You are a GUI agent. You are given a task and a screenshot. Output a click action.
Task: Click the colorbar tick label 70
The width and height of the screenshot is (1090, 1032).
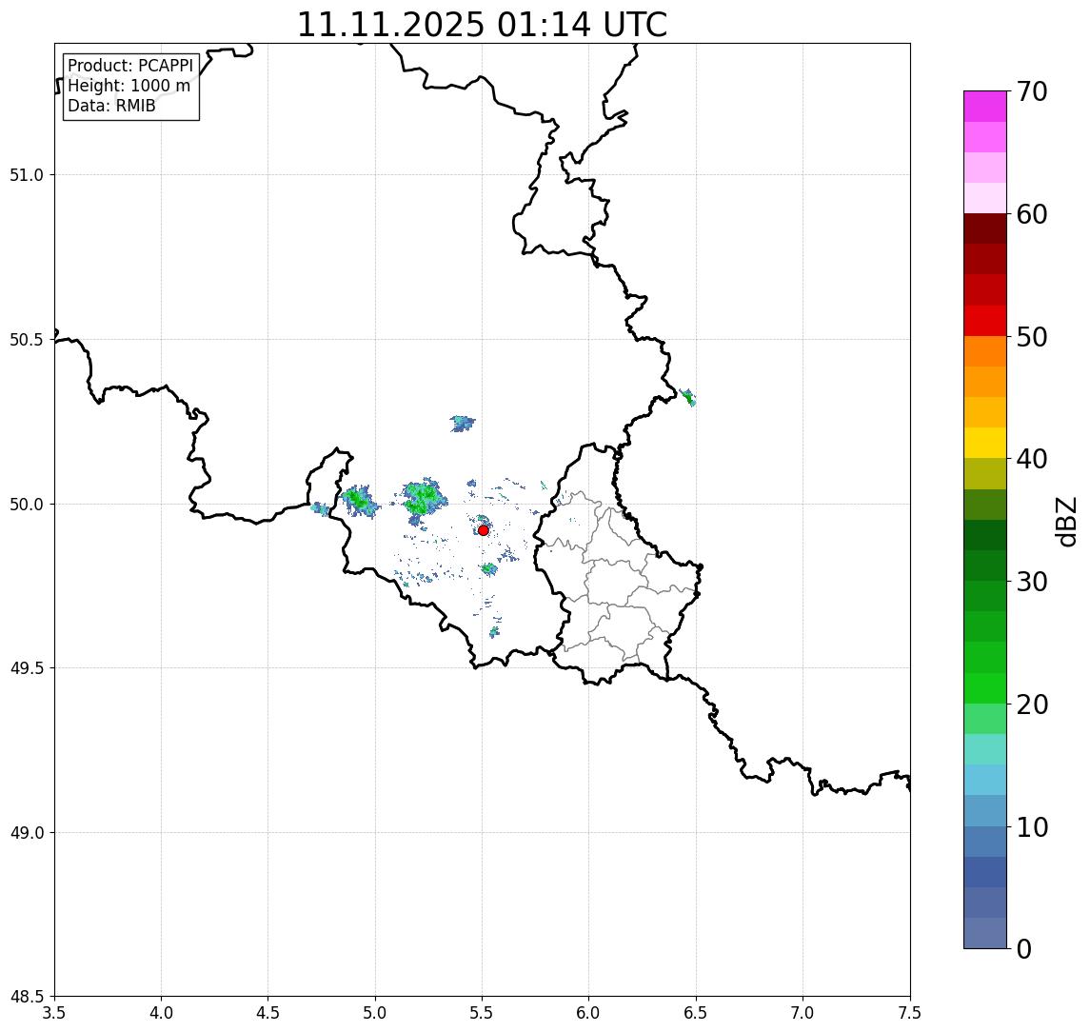pos(1031,91)
